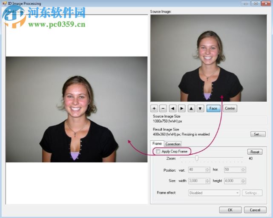Move crop frame up with up arrow
The image size is (273, 218).
[x=191, y=108]
